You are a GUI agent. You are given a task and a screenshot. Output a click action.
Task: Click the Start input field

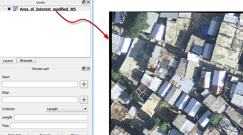40,84
